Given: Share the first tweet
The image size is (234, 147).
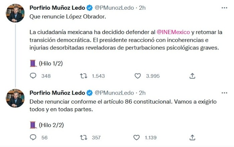Looking at the screenshot, I should coord(192,76).
